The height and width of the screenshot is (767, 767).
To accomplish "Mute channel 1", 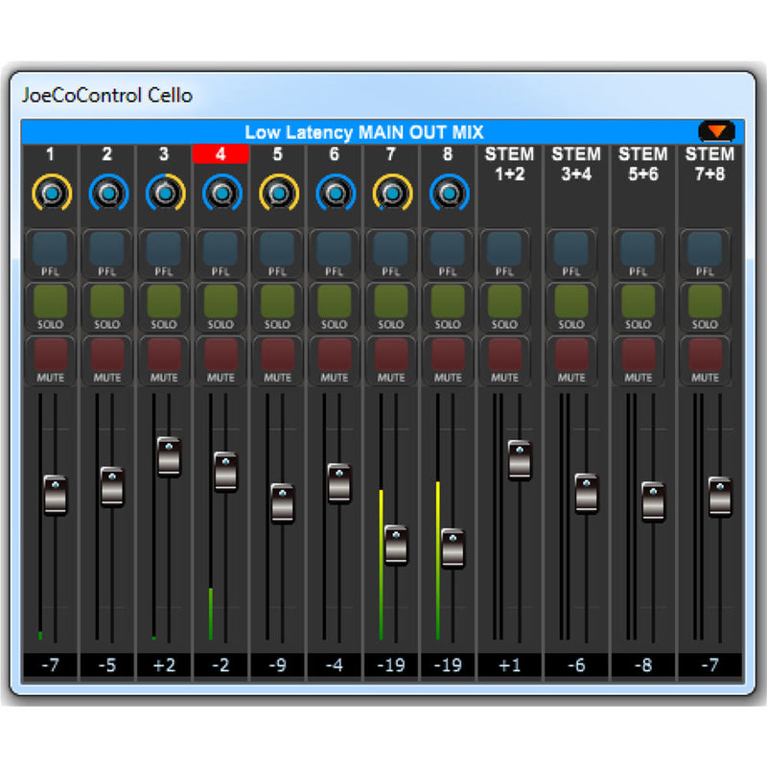I will pos(51,356).
